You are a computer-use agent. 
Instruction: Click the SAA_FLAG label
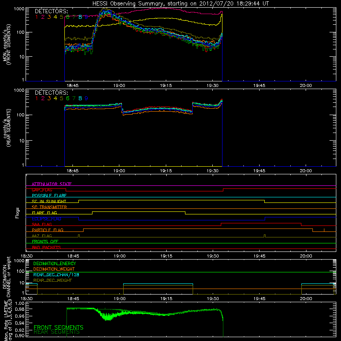[42, 224]
